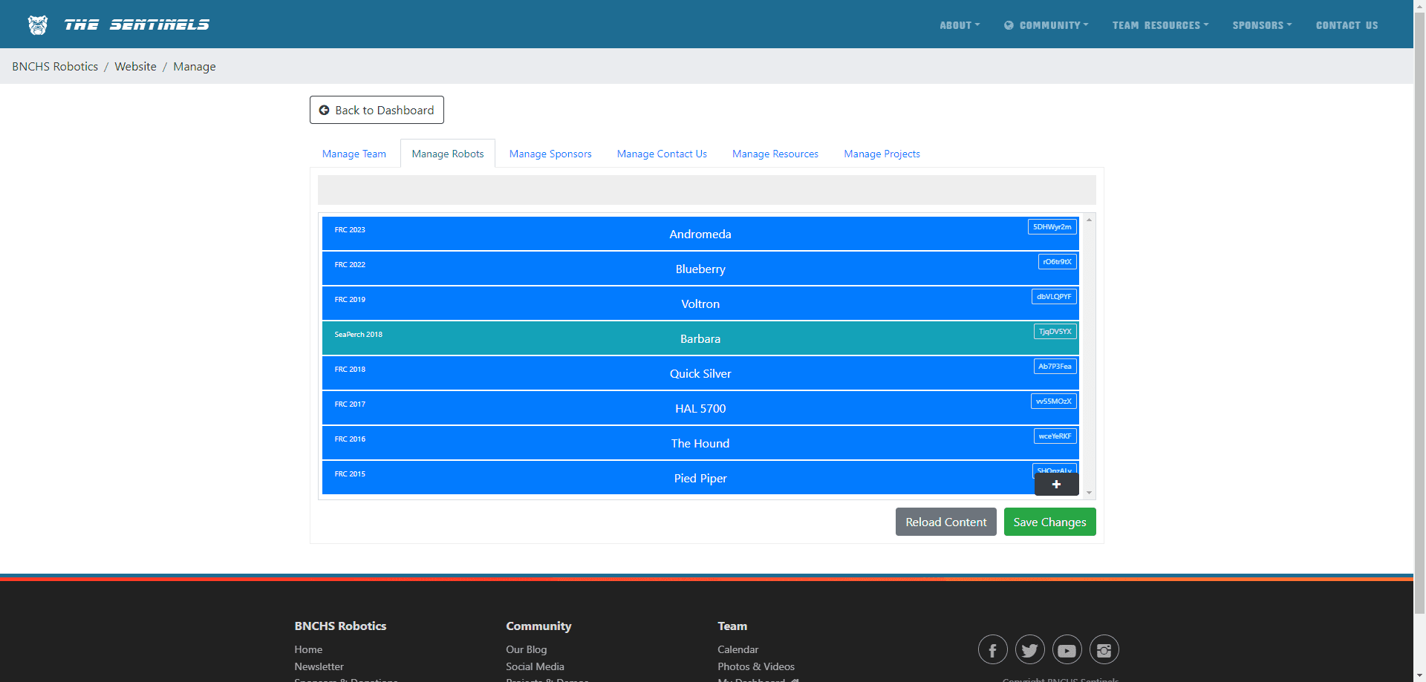This screenshot has height=682, width=1426.
Task: Click the Ab7P3Fea badge on Quick Silver
Action: [1055, 366]
